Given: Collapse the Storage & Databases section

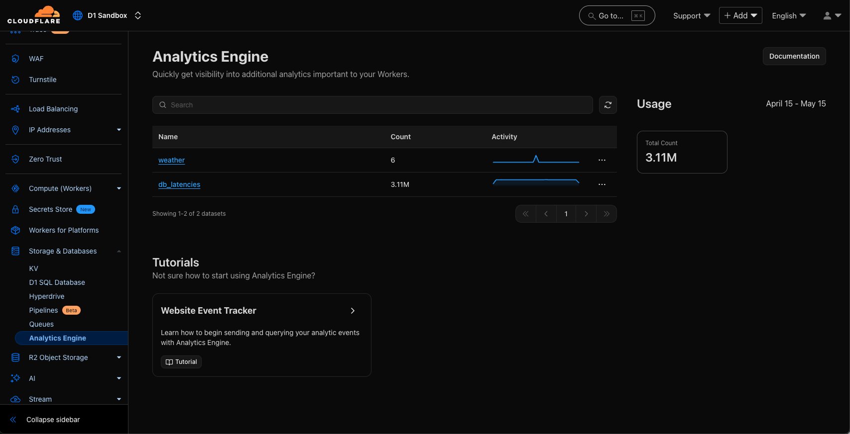Looking at the screenshot, I should point(119,251).
